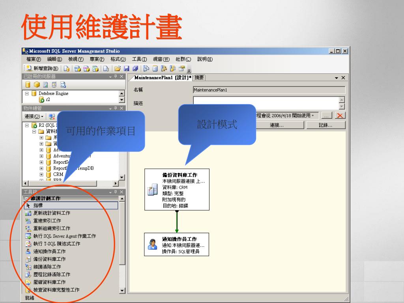Click the schedule ellipsis (...) button
The height and width of the screenshot is (303, 404).
326,116
